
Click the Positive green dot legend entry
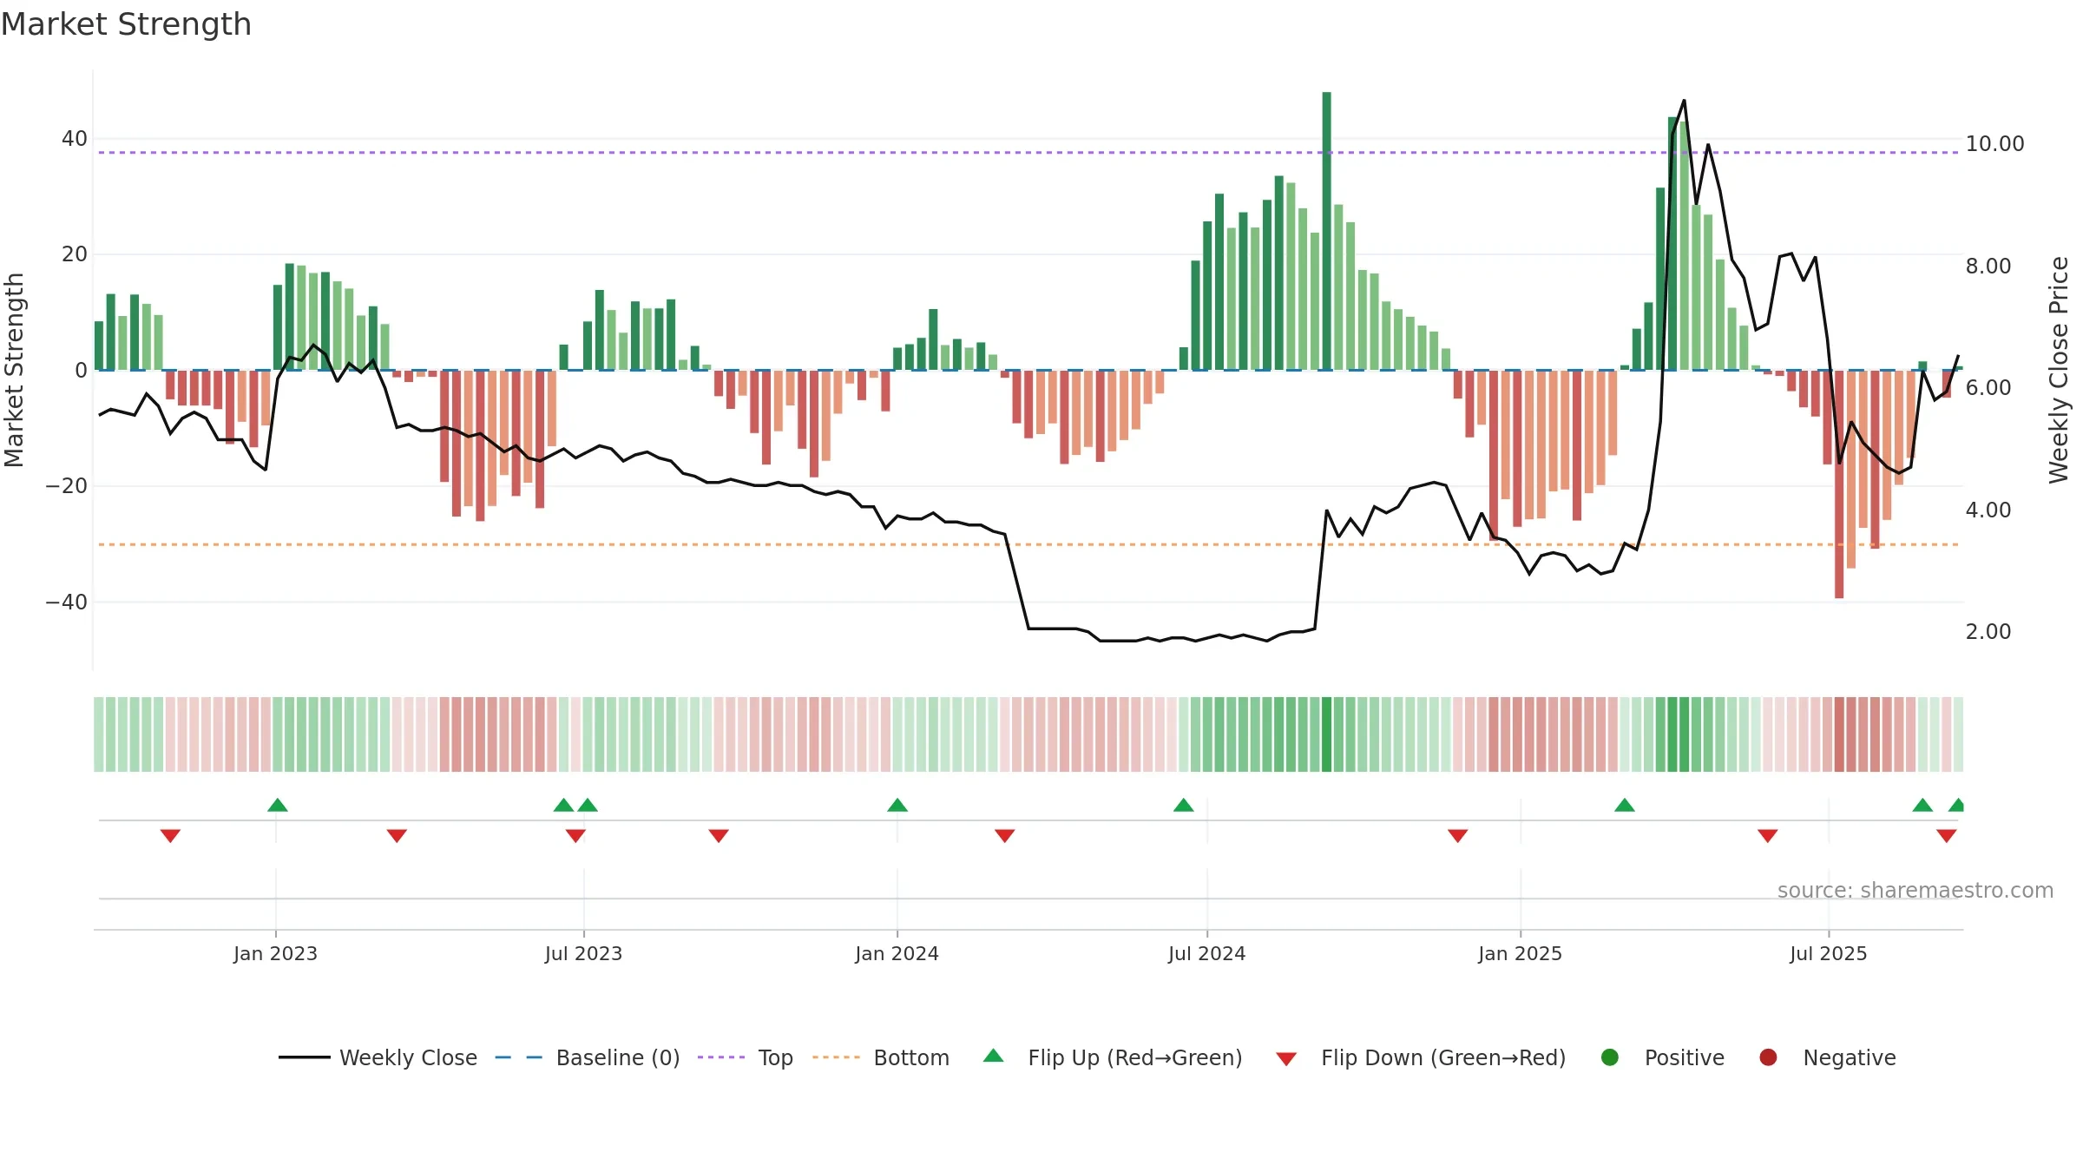coord(1663,1057)
